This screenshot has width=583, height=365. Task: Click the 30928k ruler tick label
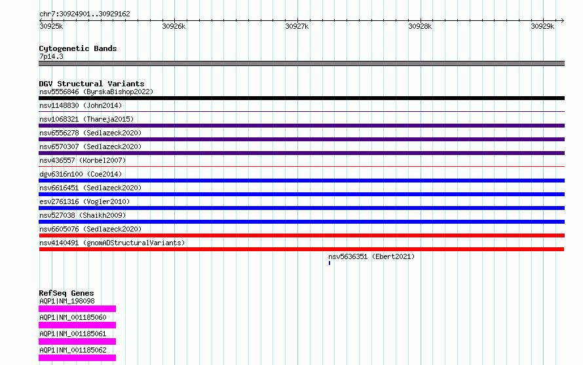tap(420, 26)
